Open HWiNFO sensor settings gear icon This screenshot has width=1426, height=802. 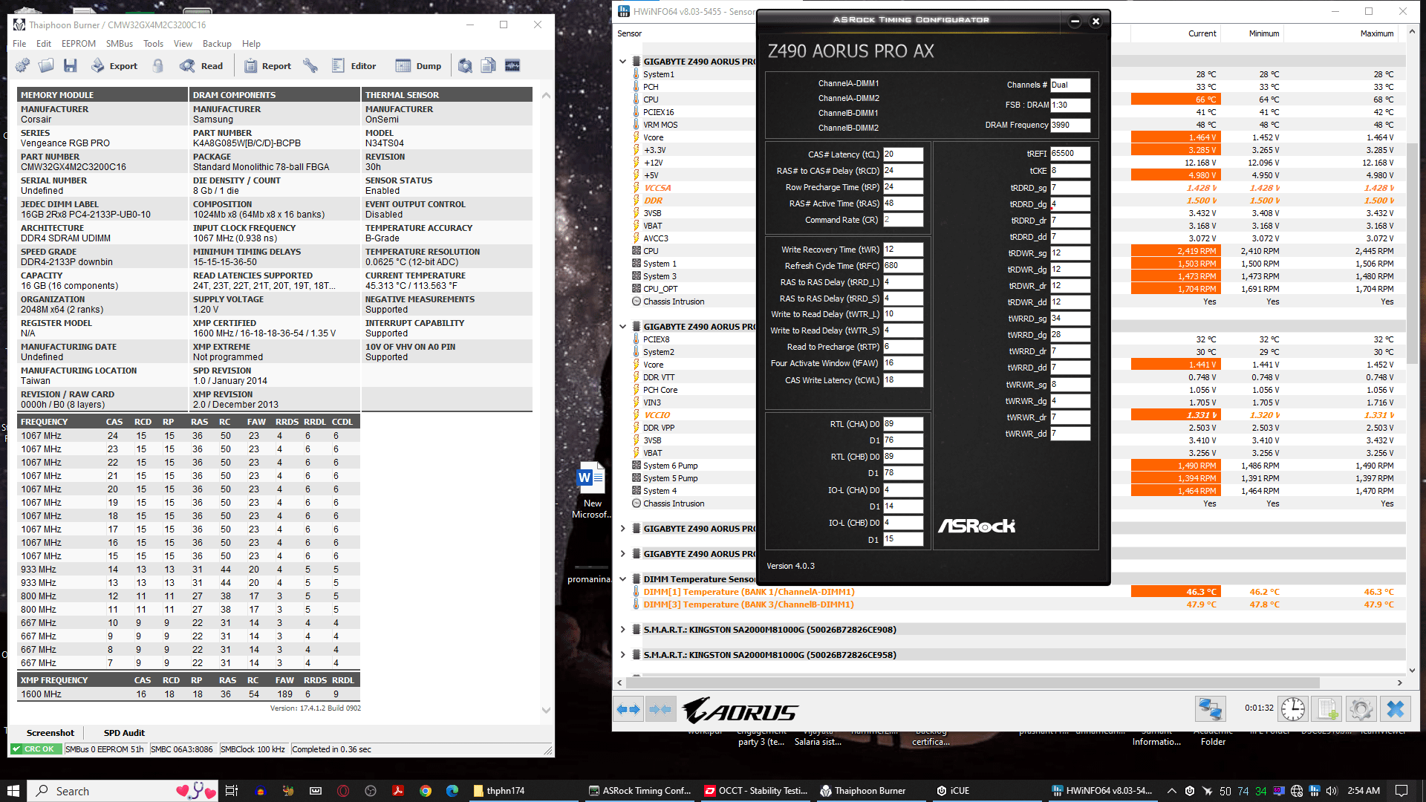pos(1361,709)
